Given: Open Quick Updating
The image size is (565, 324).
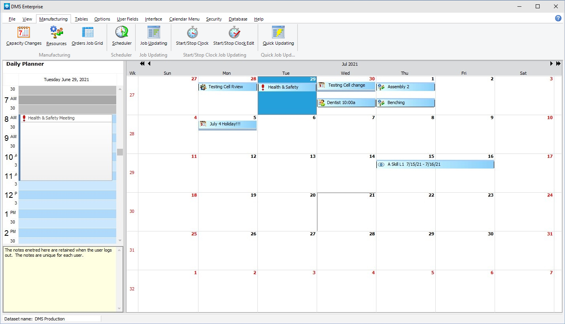Looking at the screenshot, I should coord(278,36).
